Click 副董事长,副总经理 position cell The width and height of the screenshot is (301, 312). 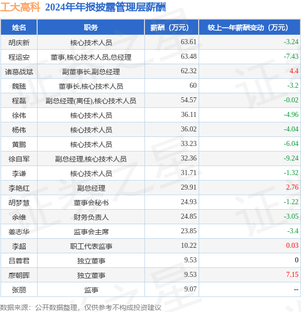(91, 72)
